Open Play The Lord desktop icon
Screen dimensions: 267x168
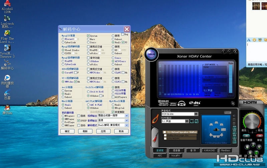pyautogui.click(x=7, y=37)
